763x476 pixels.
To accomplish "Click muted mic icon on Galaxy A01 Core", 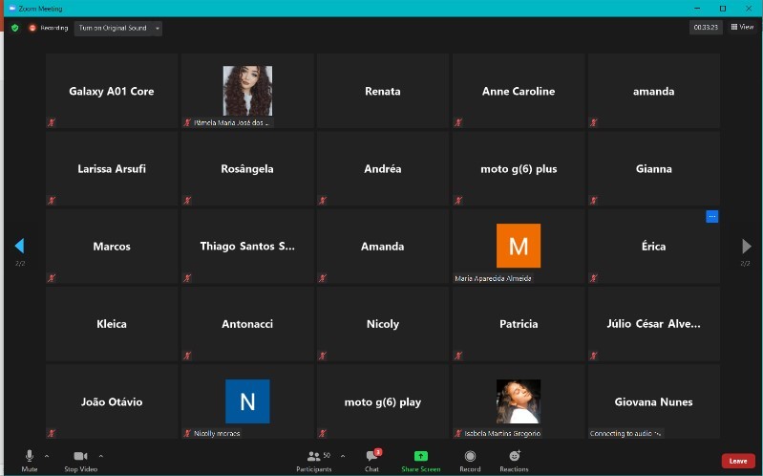I will (52, 122).
